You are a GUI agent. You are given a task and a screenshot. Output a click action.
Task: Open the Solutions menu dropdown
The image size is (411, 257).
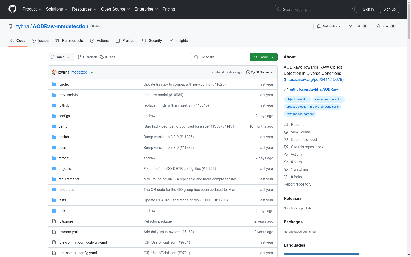point(57,9)
